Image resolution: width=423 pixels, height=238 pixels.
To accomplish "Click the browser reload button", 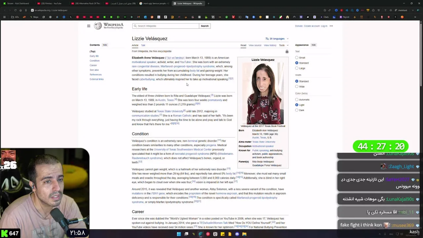I will pos(15,10).
